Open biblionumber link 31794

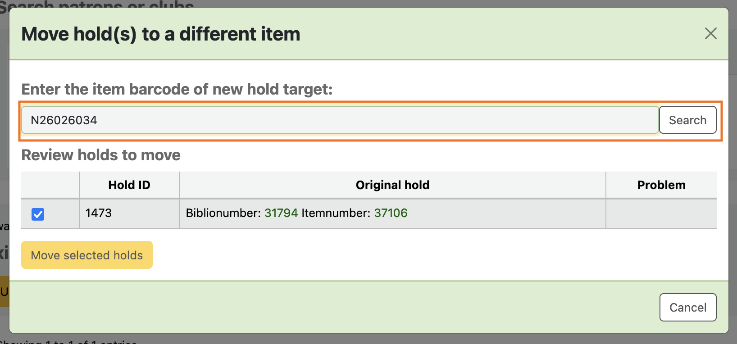(281, 213)
